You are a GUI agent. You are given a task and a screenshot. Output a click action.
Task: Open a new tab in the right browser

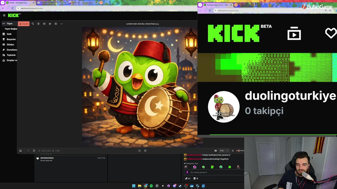236,5
